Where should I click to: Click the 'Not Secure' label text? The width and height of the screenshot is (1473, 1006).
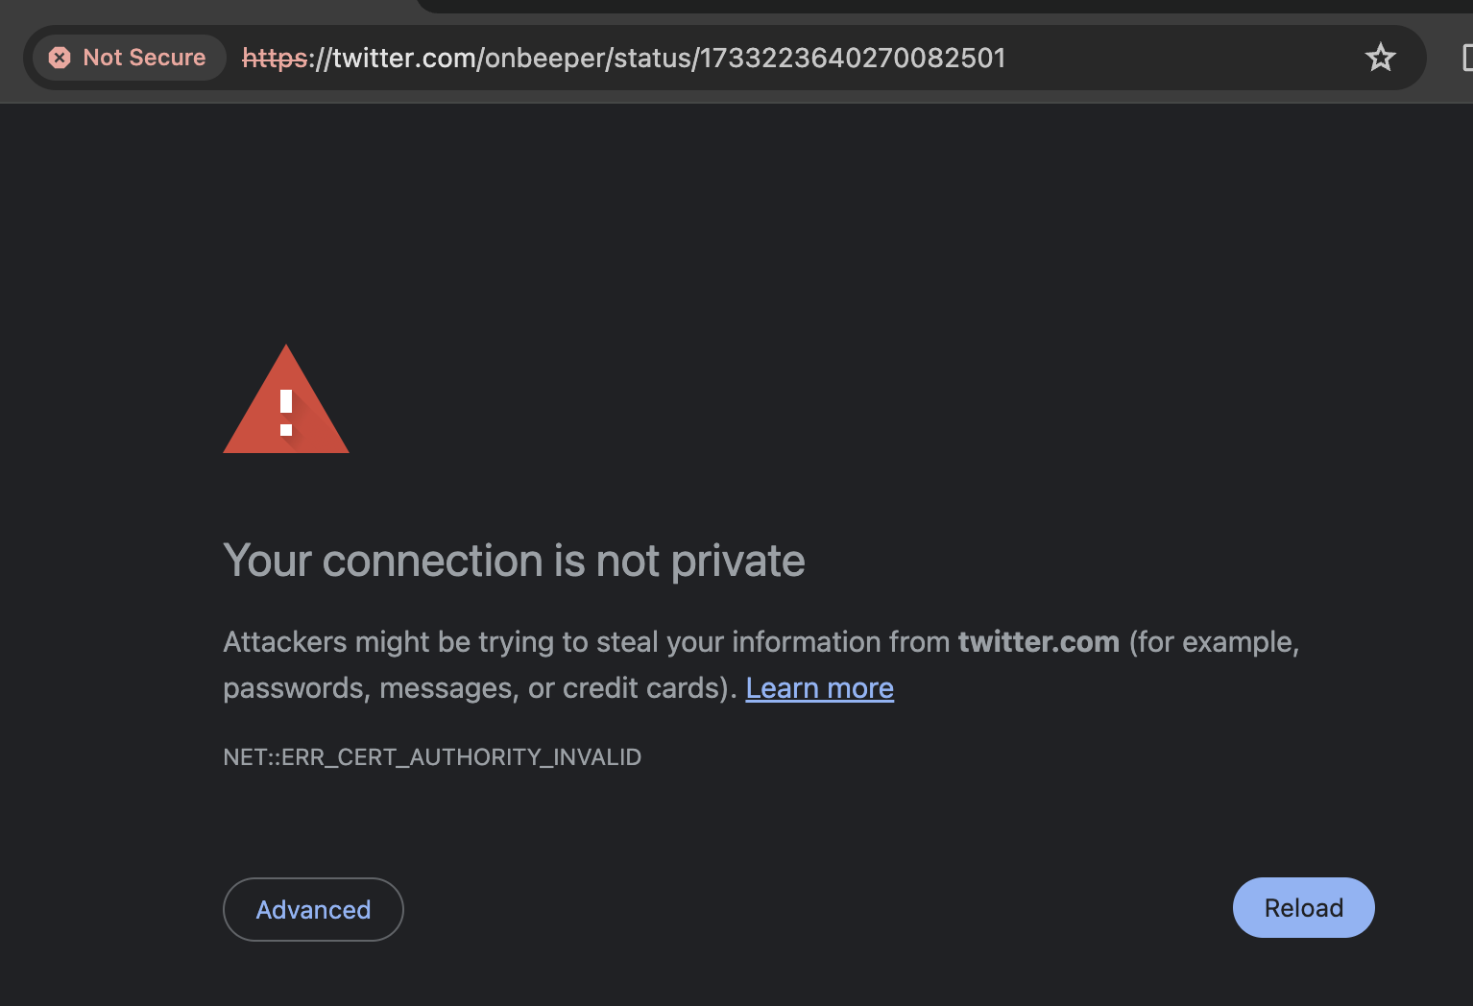tap(144, 58)
